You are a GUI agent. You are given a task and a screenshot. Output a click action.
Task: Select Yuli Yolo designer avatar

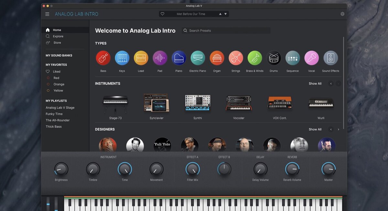(162, 145)
